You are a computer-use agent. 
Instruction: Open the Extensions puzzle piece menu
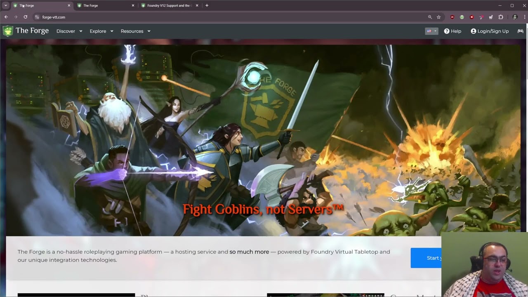point(500,17)
